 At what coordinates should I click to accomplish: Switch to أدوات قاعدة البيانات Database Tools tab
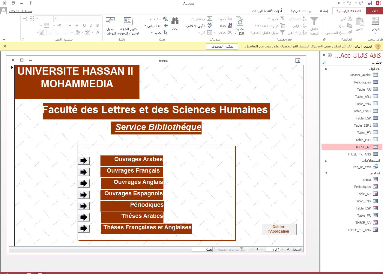267,11
